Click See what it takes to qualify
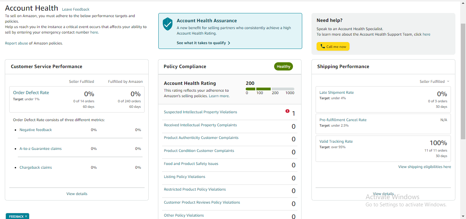466x219 pixels. click(201, 43)
